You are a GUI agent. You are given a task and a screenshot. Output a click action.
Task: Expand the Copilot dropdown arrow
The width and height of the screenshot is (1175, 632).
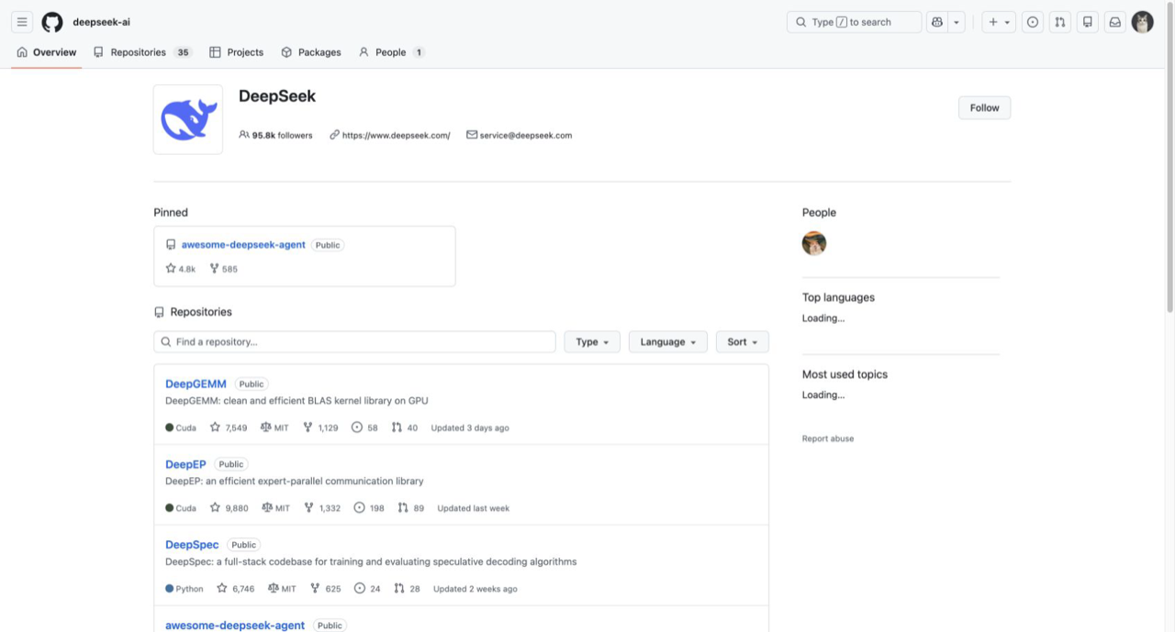point(957,22)
